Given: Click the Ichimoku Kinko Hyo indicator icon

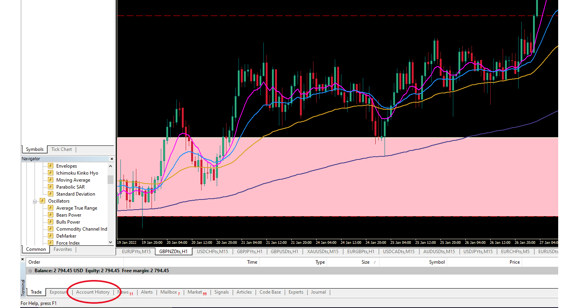Looking at the screenshot, I should (x=50, y=173).
